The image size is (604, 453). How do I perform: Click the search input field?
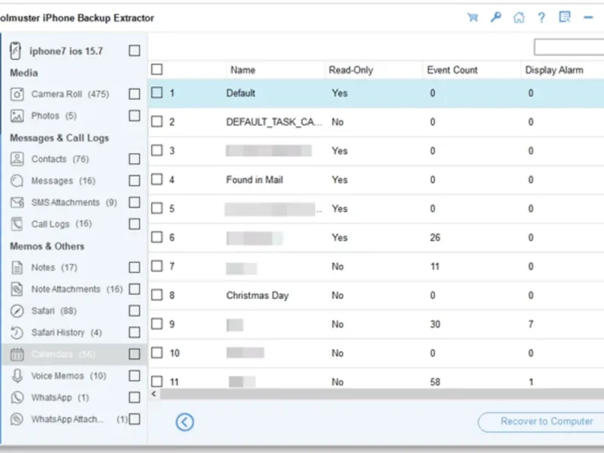tap(569, 48)
